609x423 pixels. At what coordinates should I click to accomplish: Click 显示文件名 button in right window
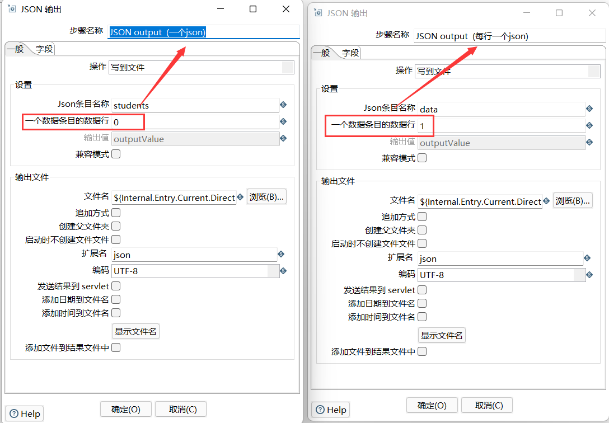(442, 335)
